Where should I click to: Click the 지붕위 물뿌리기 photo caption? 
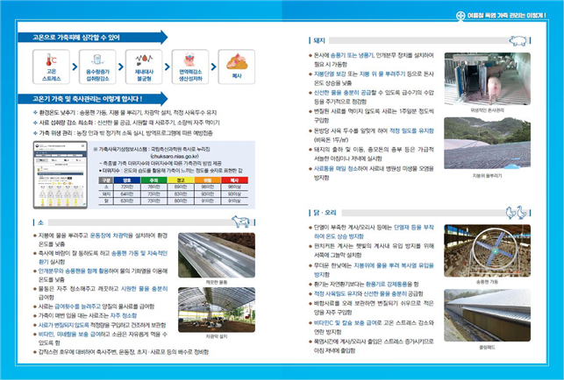[x=488, y=176]
